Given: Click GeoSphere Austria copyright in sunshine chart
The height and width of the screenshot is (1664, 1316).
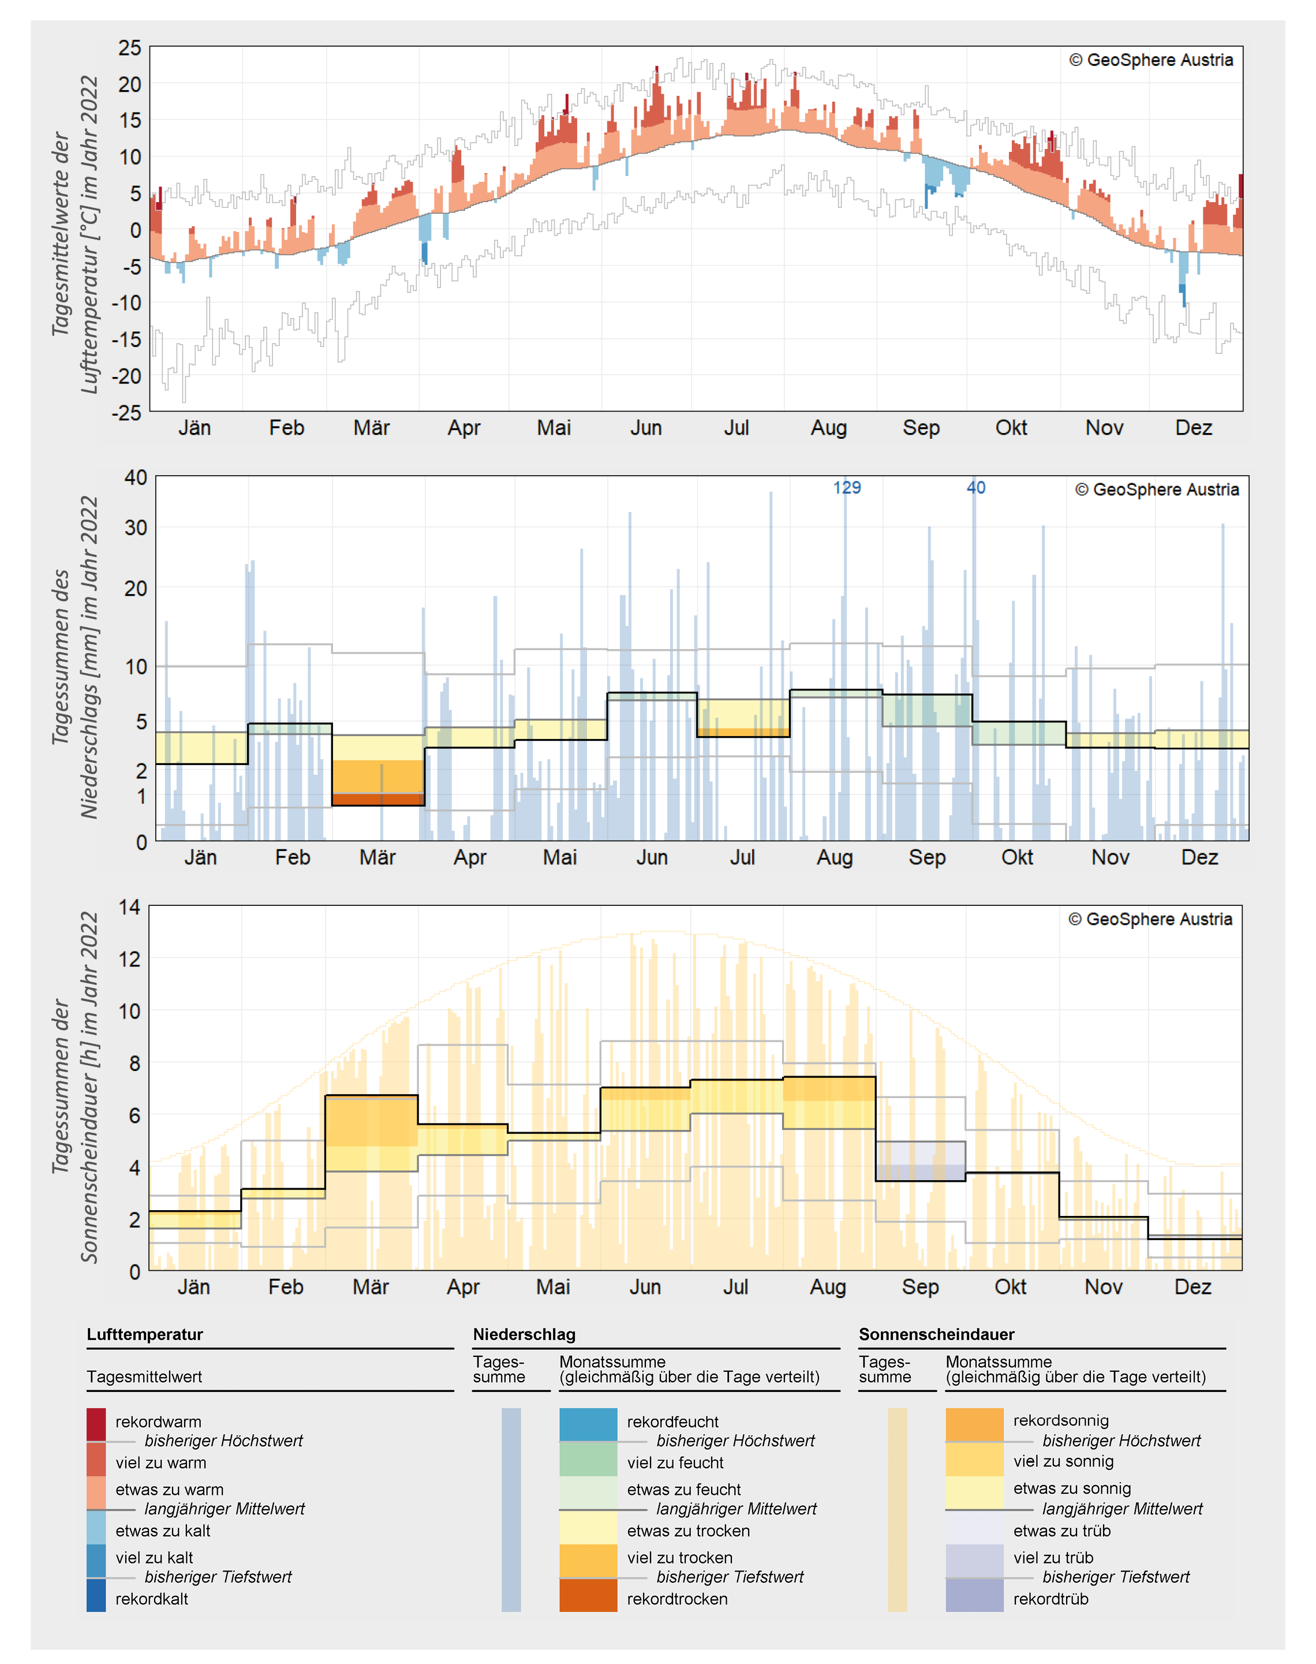Looking at the screenshot, I should click(1150, 919).
